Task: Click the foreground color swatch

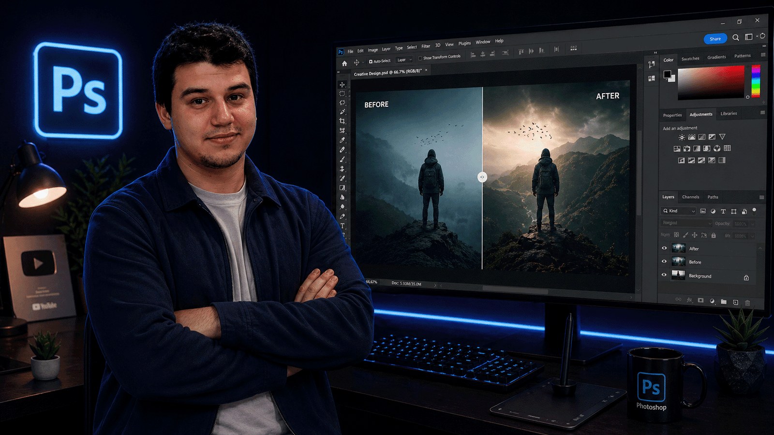Action: pos(667,74)
